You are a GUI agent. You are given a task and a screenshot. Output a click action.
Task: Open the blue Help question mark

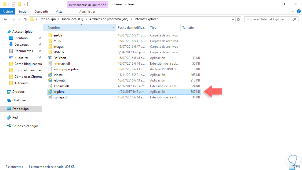[x=299, y=11]
